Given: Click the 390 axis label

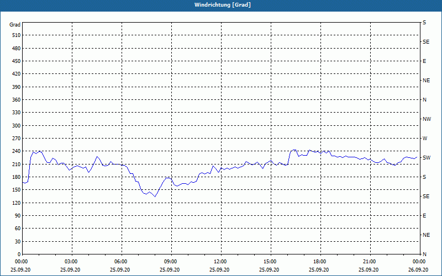Looking at the screenshot, I should point(17,87).
